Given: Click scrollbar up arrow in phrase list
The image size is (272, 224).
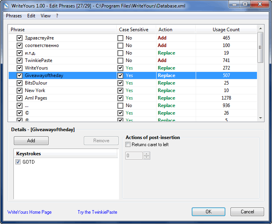Looking at the screenshot, I should pyautogui.click(x=261, y=28).
